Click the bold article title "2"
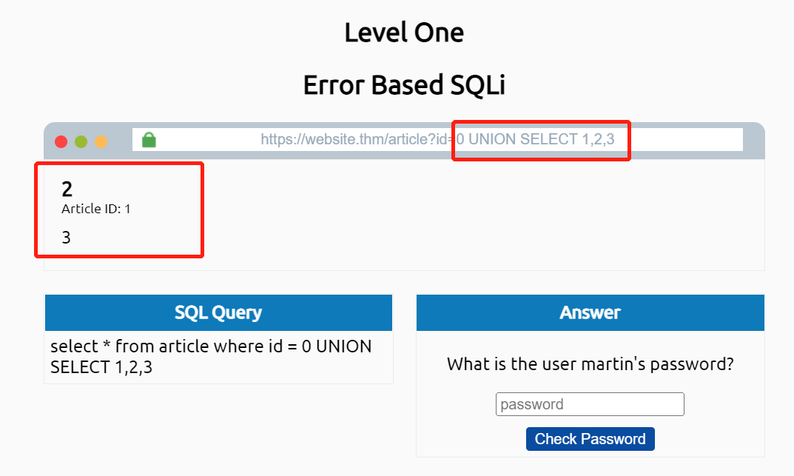 tap(67, 189)
